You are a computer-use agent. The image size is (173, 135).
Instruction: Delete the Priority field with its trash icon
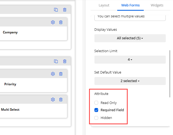pyautogui.click(x=61, y=74)
